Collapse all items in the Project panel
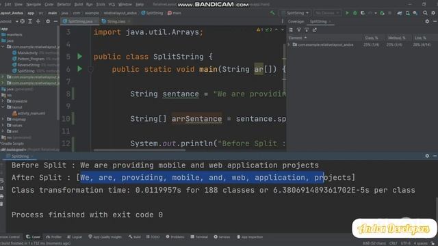438x246 pixels. 38,21
